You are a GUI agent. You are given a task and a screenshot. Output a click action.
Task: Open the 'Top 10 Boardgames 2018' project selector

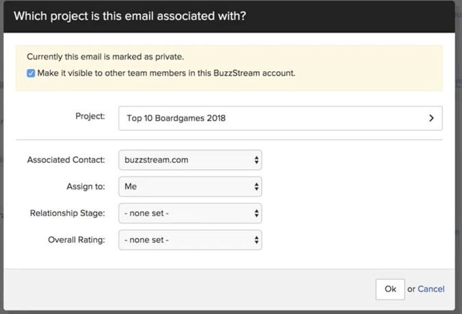(280, 118)
